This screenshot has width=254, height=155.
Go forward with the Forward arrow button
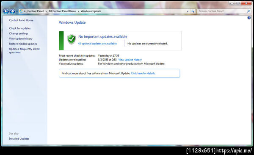(x=12, y=11)
